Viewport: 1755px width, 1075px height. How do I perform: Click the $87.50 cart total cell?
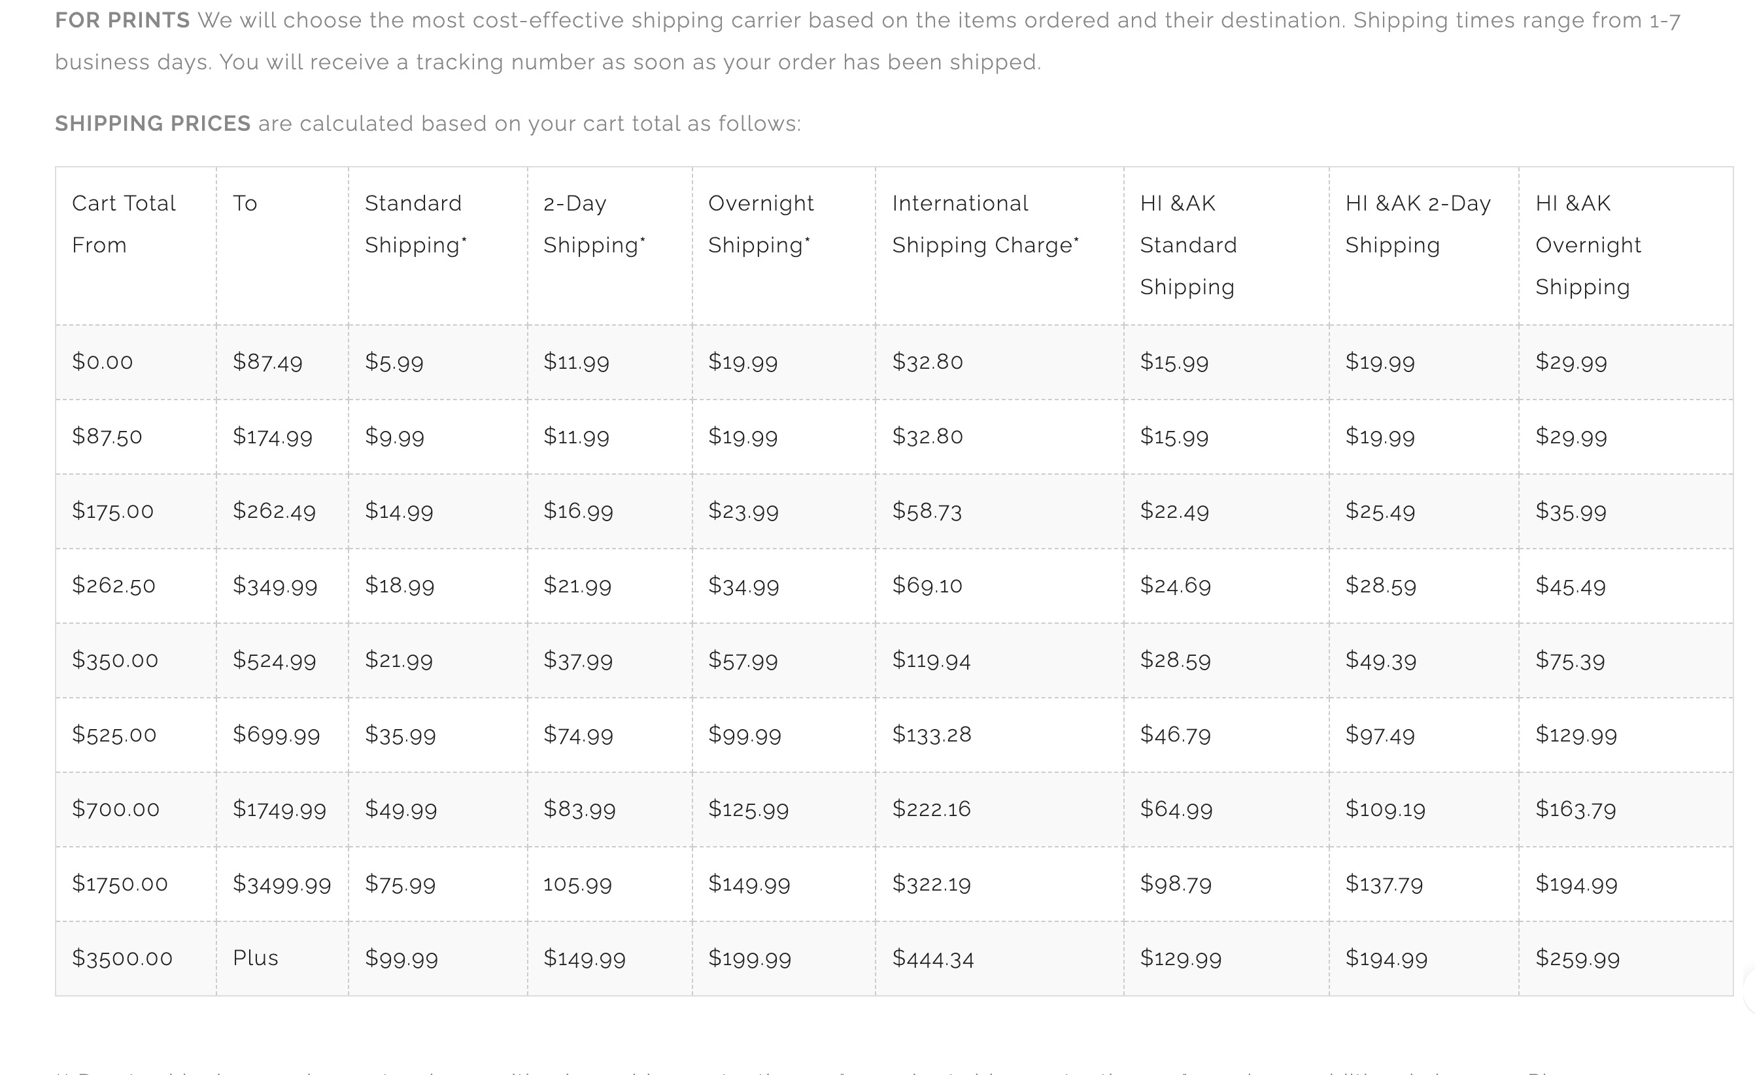(x=136, y=437)
